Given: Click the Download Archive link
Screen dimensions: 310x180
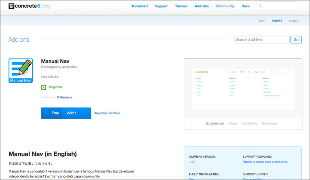Looking at the screenshot, I should 107,113.
